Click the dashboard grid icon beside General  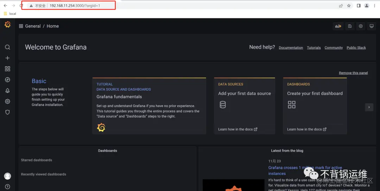coord(21,26)
